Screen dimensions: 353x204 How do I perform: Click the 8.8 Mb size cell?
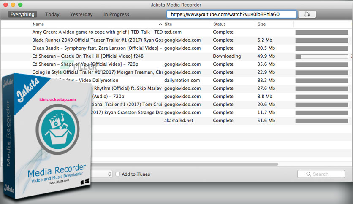265,97
